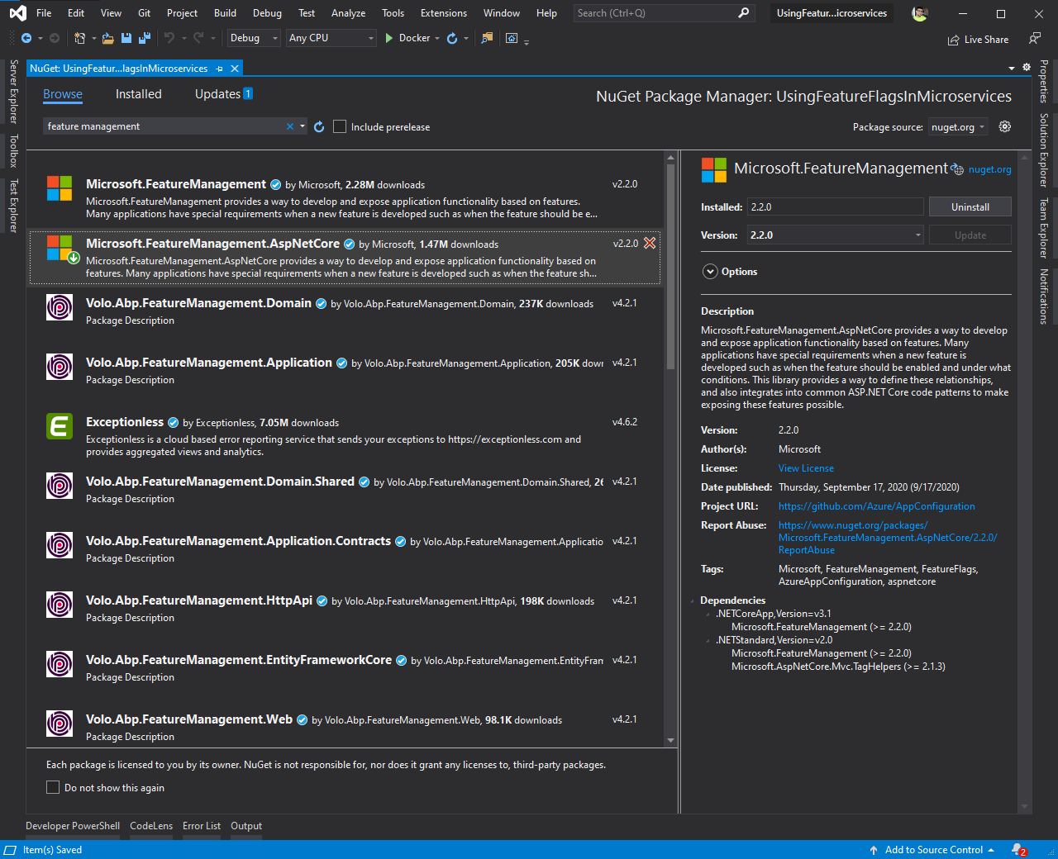Close the NuGet package manager tab
Image resolution: width=1058 pixels, height=859 pixels.
click(x=235, y=69)
